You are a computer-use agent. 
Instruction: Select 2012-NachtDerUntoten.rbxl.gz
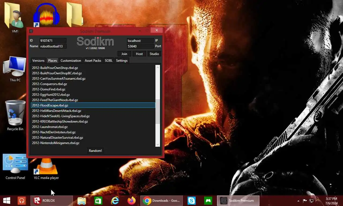[93, 132]
